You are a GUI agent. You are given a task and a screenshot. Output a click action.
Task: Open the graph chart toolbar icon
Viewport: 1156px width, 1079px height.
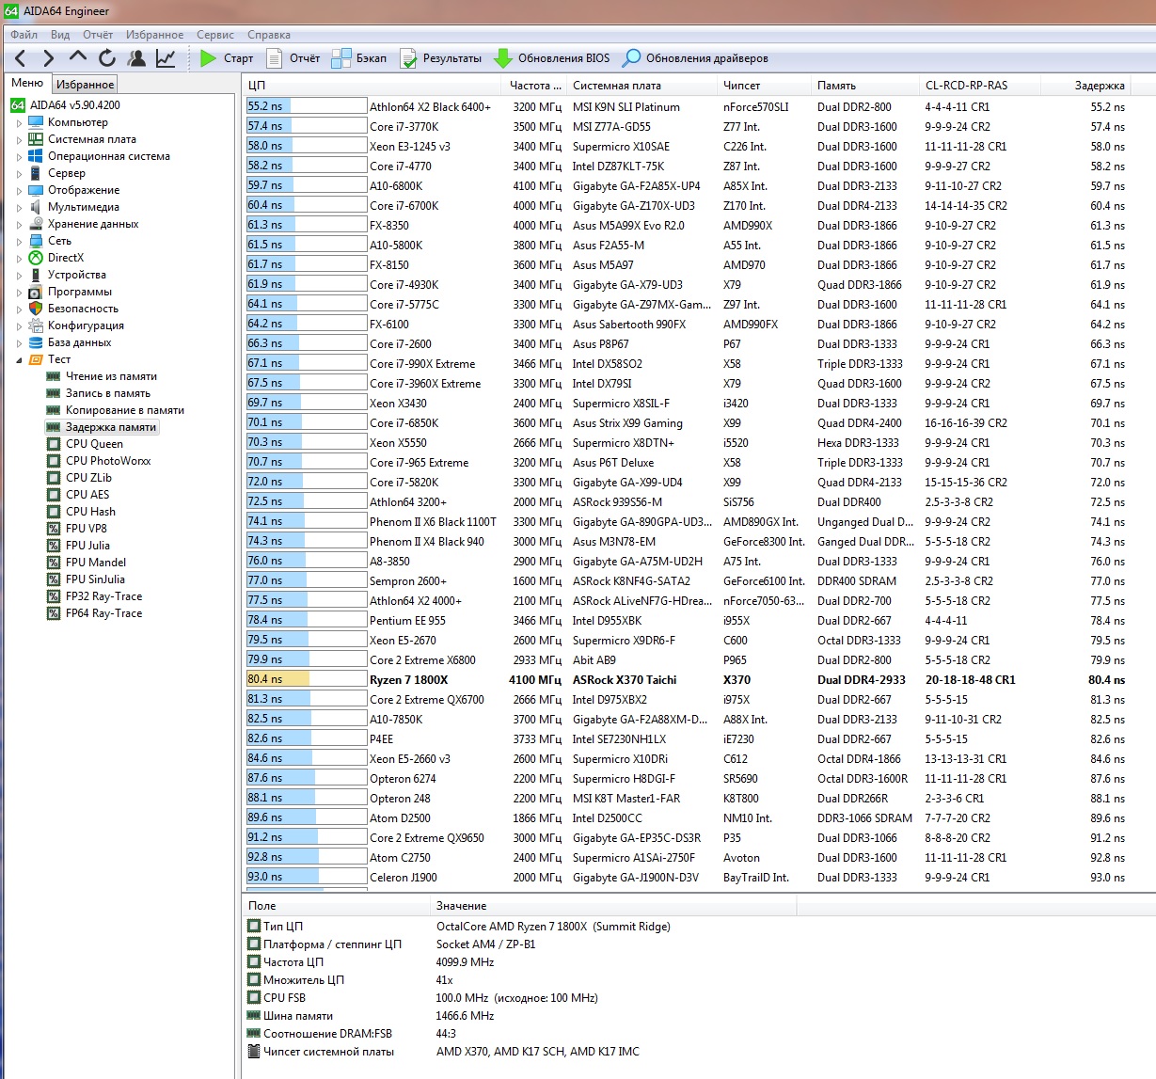166,58
